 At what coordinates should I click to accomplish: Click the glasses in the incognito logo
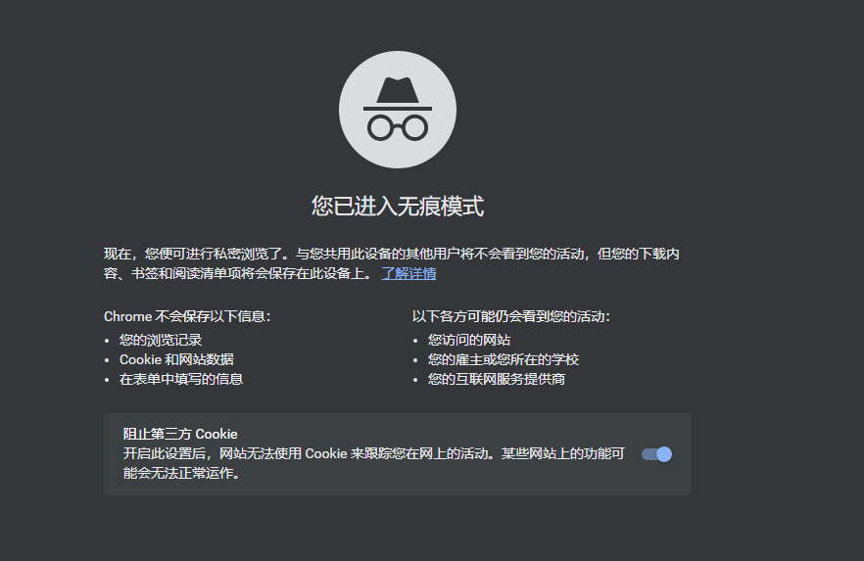397,126
